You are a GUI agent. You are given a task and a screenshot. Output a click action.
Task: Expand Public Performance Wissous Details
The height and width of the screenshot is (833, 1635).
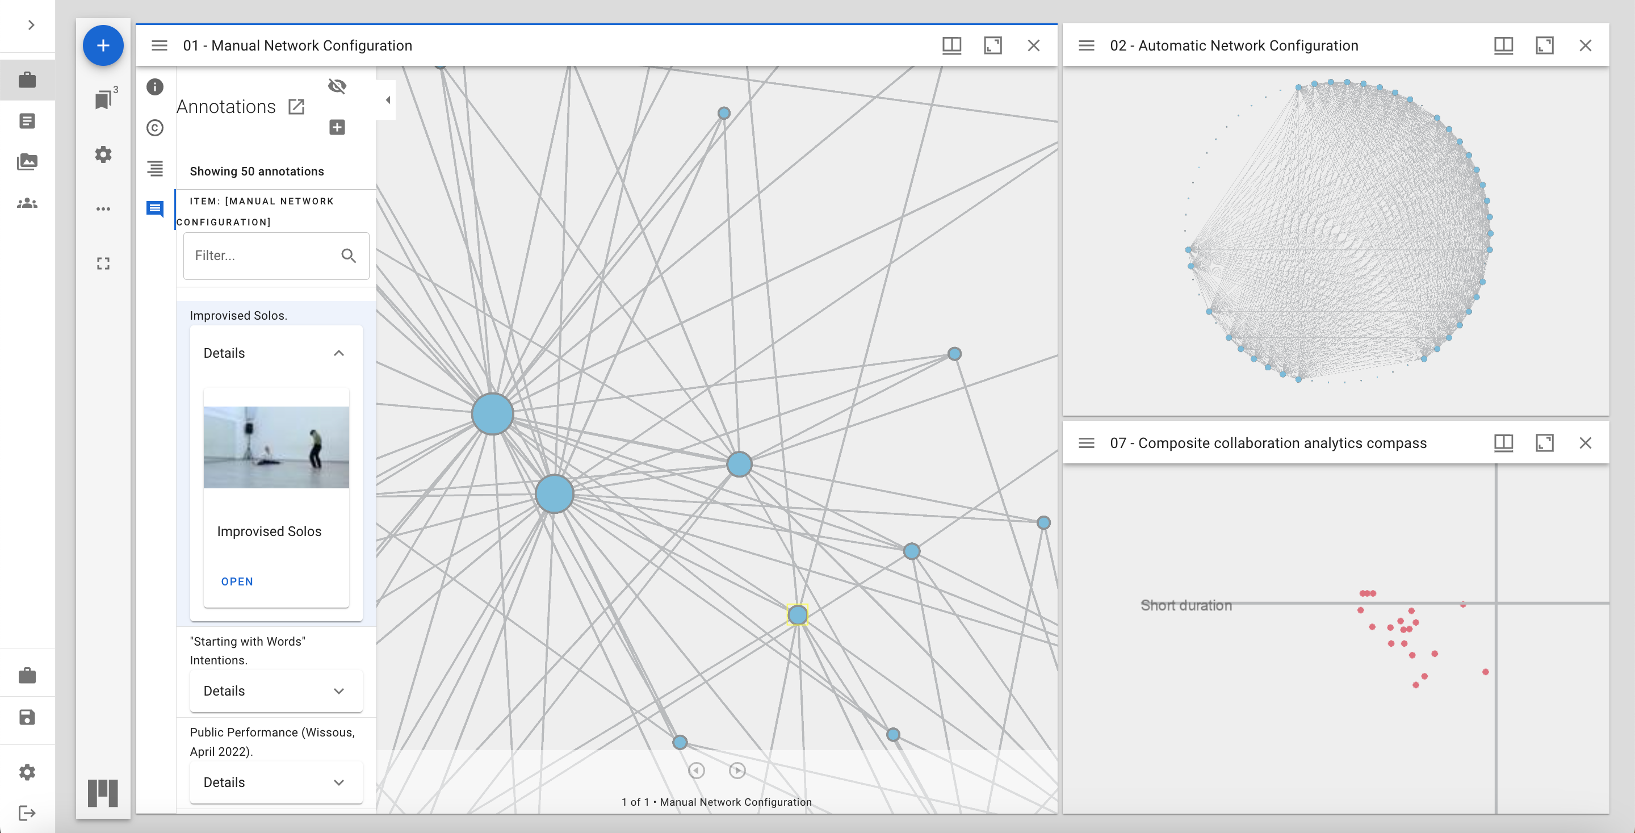[x=276, y=782]
